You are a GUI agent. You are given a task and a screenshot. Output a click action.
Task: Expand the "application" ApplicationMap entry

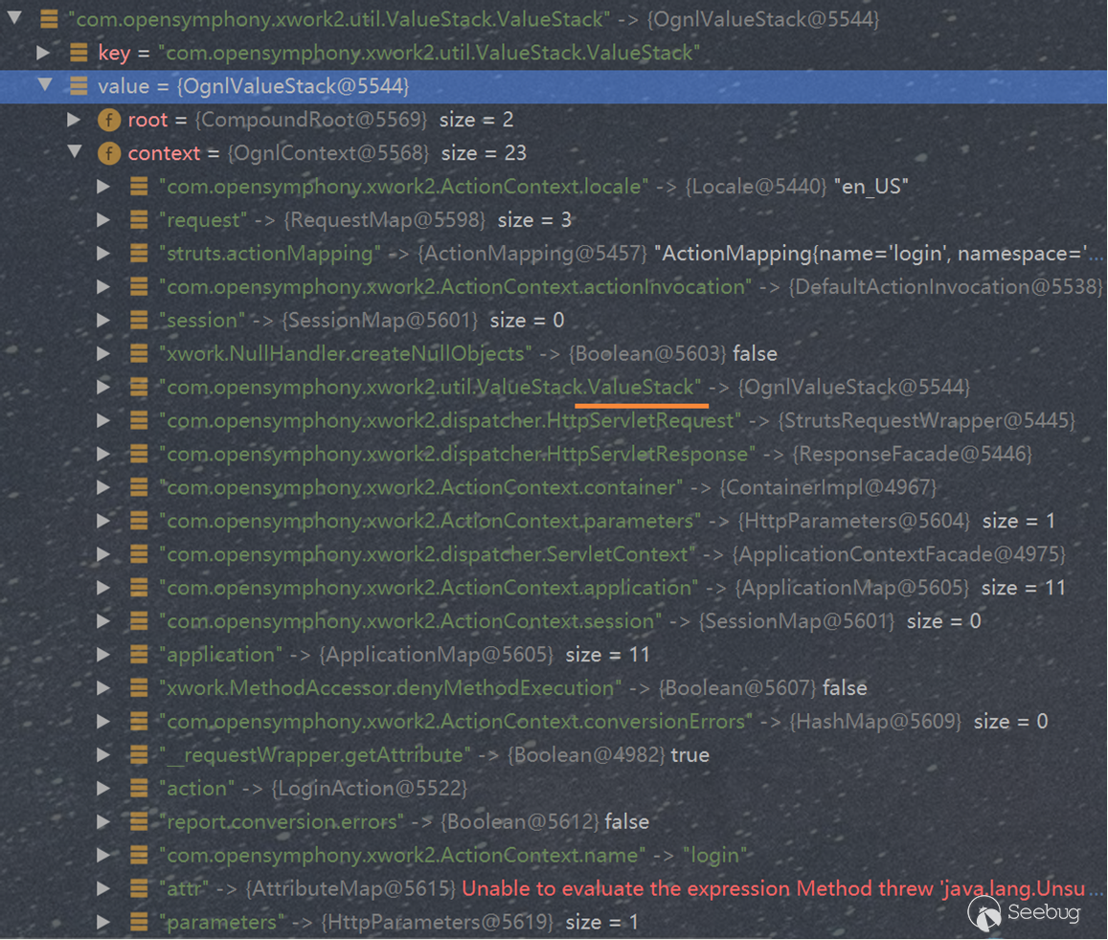coord(103,655)
